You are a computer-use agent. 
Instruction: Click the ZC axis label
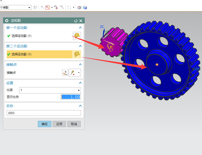[x=102, y=27]
